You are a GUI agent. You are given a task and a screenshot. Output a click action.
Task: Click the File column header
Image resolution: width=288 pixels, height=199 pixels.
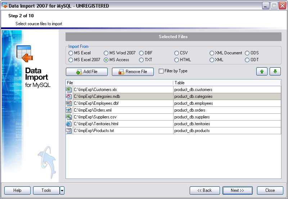click(119, 83)
